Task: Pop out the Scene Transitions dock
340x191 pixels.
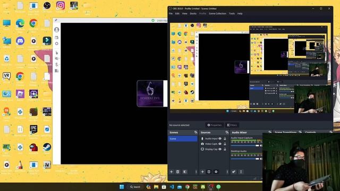Action: [300, 132]
